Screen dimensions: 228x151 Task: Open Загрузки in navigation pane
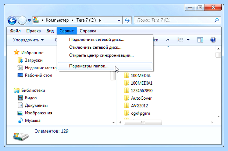click(x=34, y=60)
